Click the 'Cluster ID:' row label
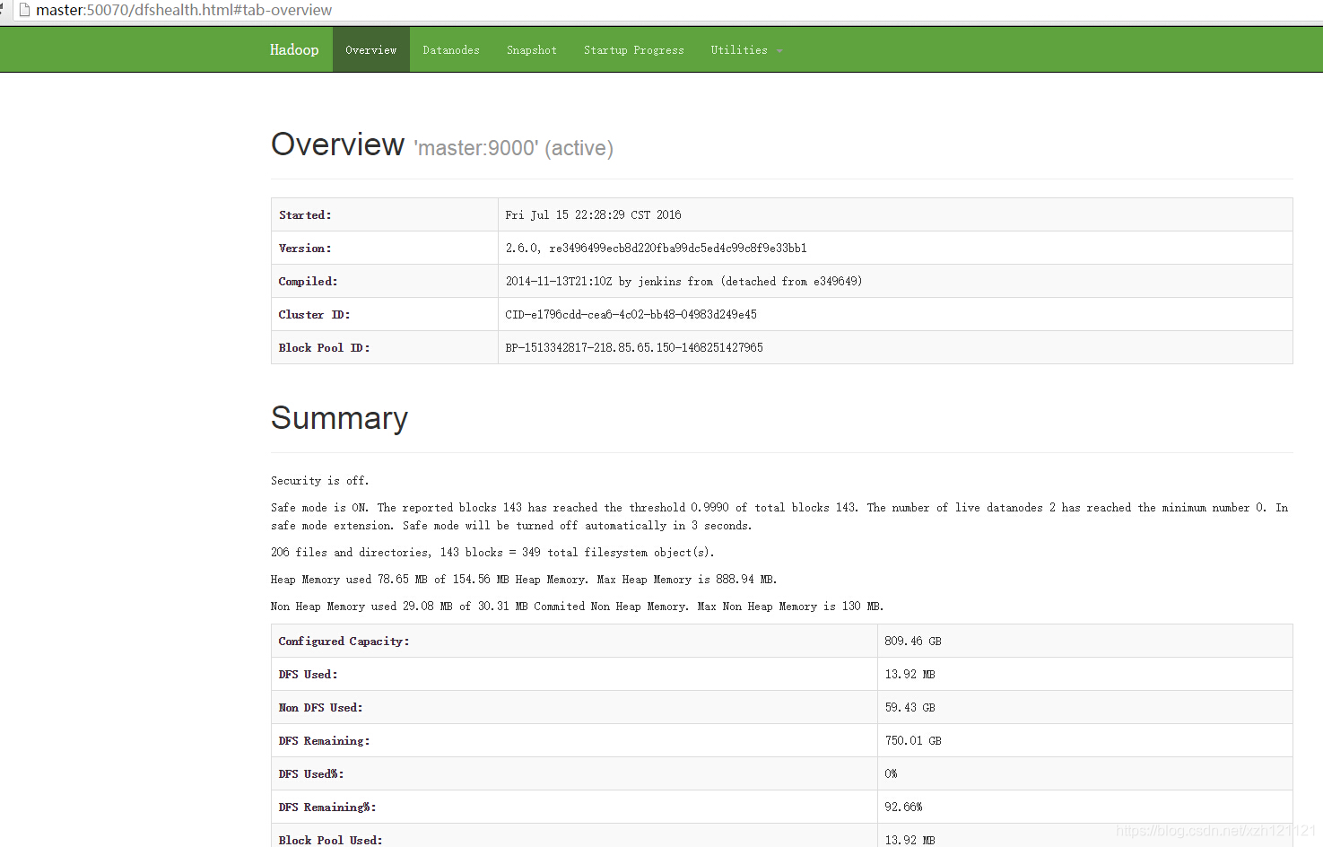 click(314, 314)
